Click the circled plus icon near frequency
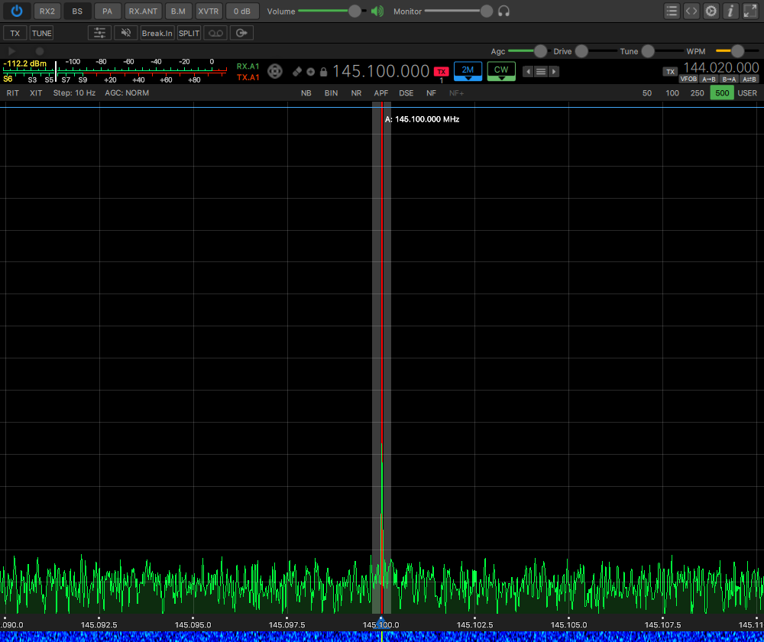Screen dimensions: 764x642 pos(310,72)
